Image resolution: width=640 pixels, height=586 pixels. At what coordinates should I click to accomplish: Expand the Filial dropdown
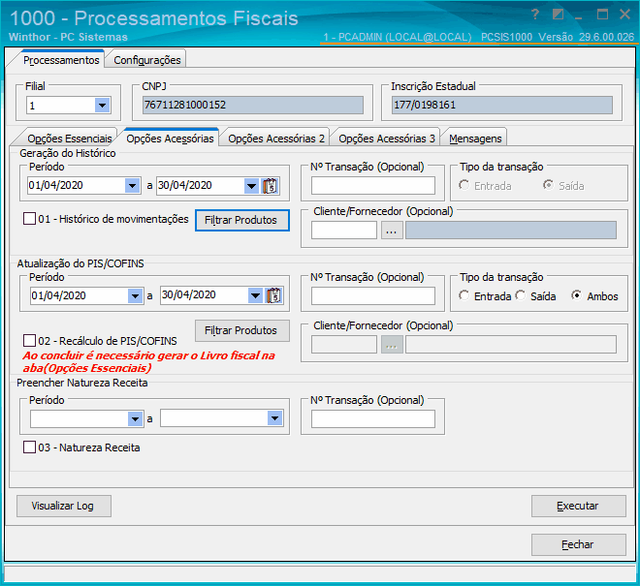tap(102, 106)
